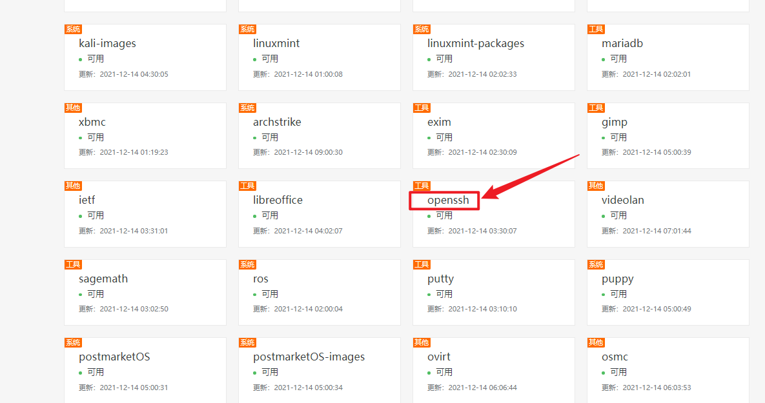Screen dimensions: 765x403
Task: Click the 系统 badge on the puppy card
Action: [595, 264]
